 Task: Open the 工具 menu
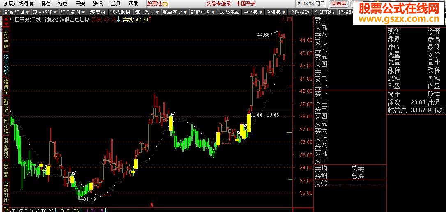click(115, 4)
